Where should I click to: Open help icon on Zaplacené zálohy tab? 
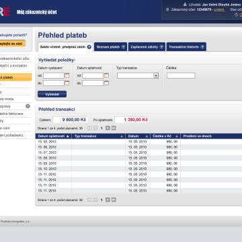click(x=161, y=47)
